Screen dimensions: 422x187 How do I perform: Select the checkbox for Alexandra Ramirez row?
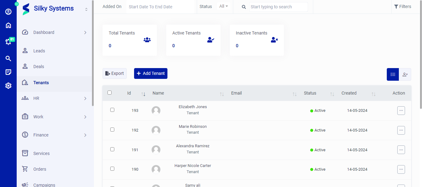coord(112,149)
